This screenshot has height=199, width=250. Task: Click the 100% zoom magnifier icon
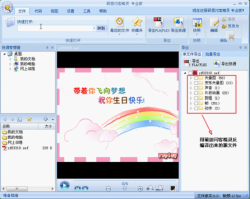[x=159, y=188]
